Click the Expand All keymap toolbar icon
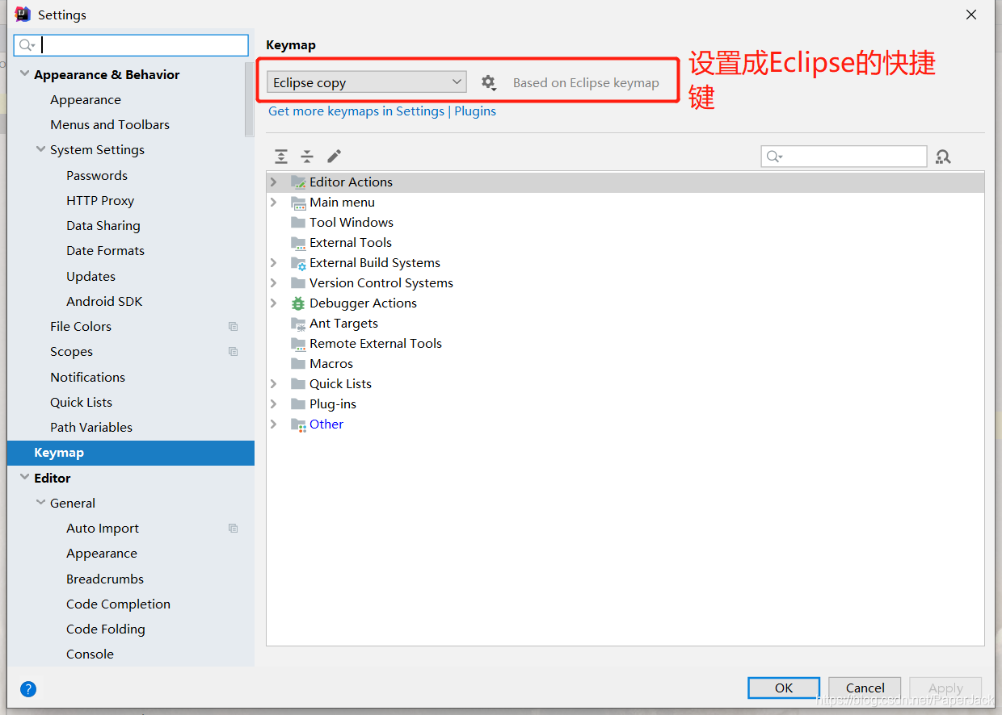 click(x=280, y=157)
